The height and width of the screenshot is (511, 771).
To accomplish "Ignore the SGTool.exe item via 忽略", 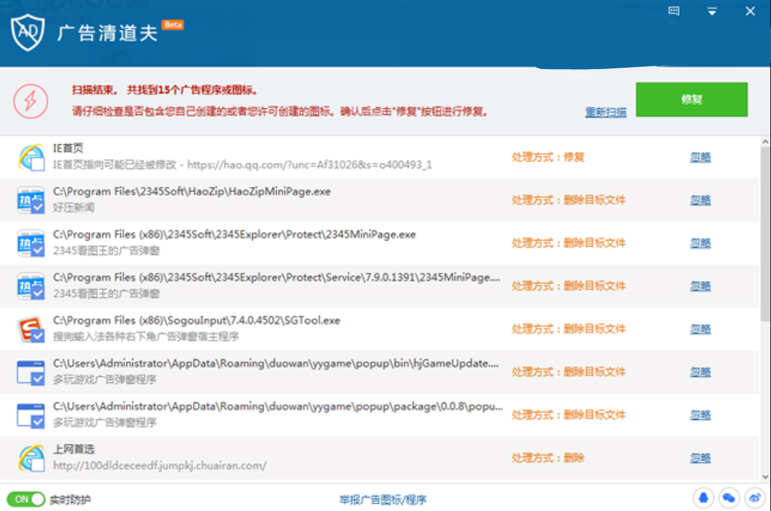I will [x=700, y=329].
